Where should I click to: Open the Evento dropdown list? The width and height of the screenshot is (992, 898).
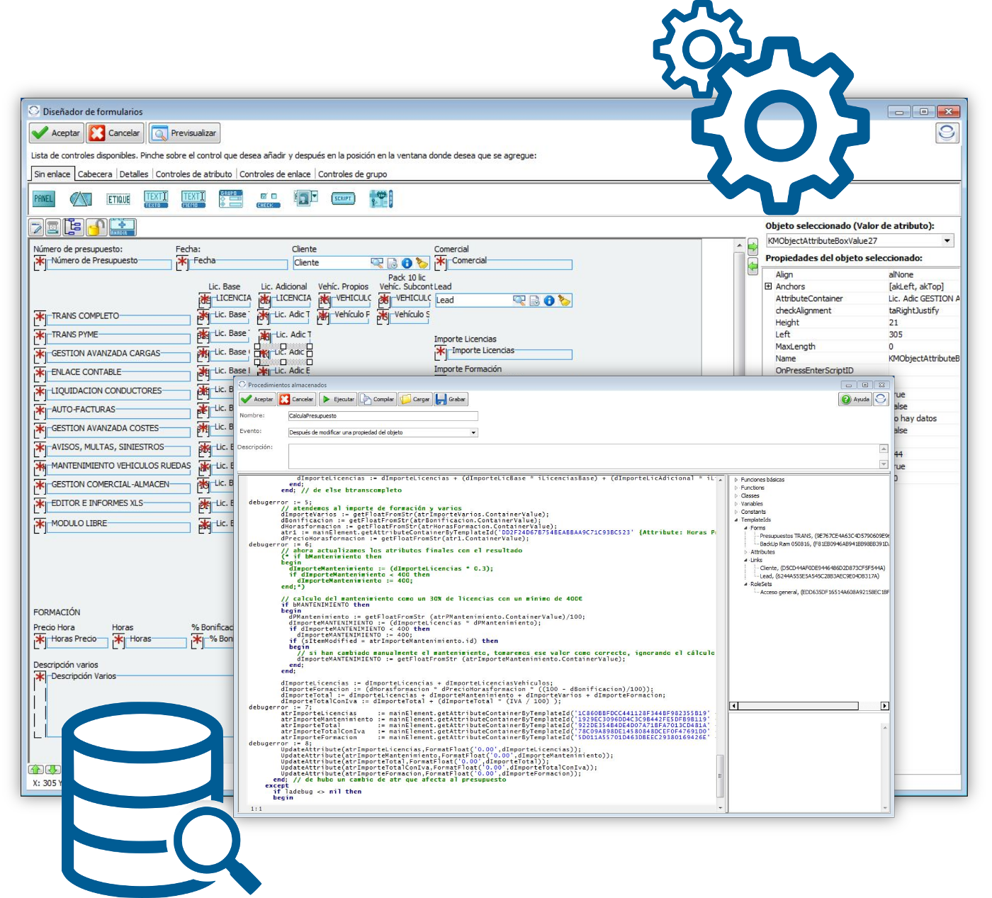pos(473,432)
